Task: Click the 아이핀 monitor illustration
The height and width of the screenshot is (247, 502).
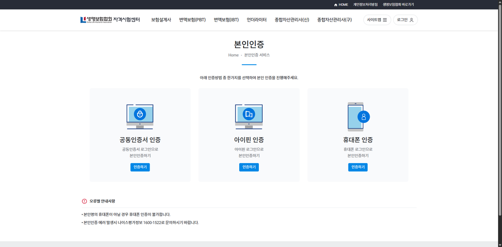Action: pos(249,117)
